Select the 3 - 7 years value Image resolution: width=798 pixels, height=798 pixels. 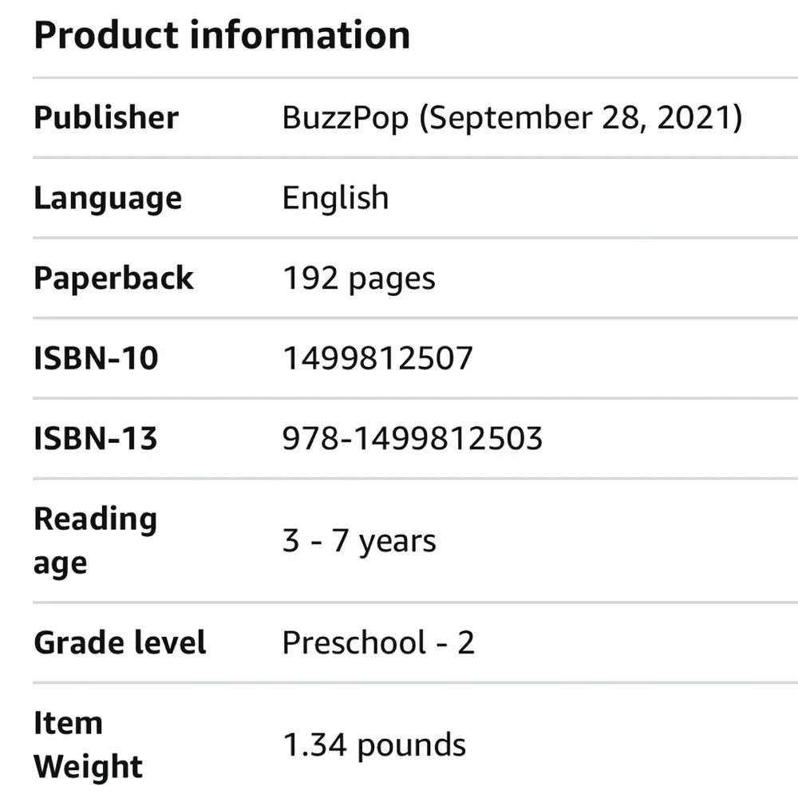tap(359, 542)
